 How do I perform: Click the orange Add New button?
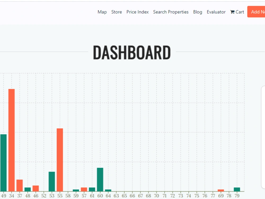tap(256, 12)
